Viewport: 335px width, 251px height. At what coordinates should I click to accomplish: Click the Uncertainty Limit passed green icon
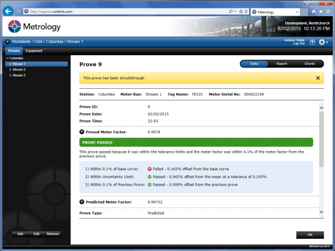(x=150, y=177)
